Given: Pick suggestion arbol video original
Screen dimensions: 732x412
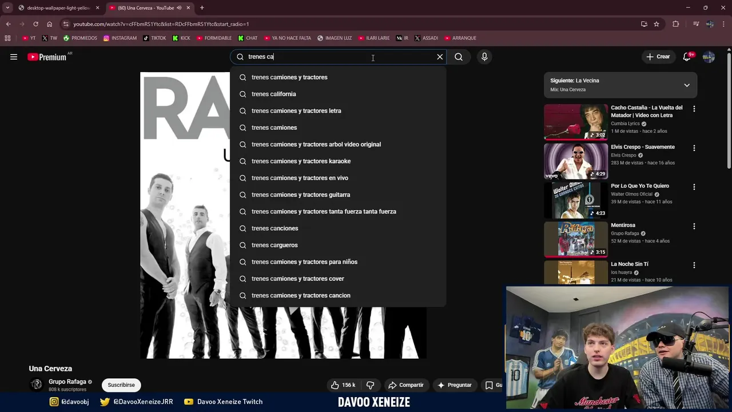Looking at the screenshot, I should [338, 144].
